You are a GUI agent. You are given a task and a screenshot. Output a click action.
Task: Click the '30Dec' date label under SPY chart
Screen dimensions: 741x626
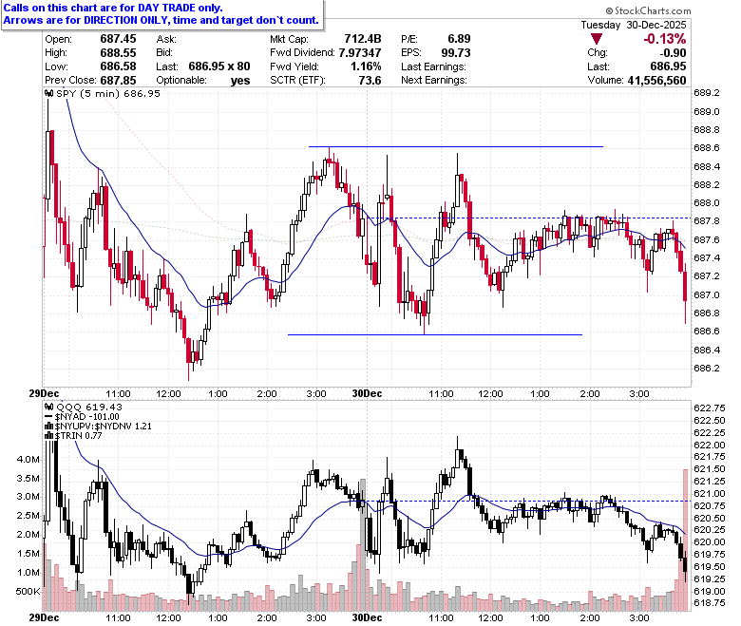point(368,393)
